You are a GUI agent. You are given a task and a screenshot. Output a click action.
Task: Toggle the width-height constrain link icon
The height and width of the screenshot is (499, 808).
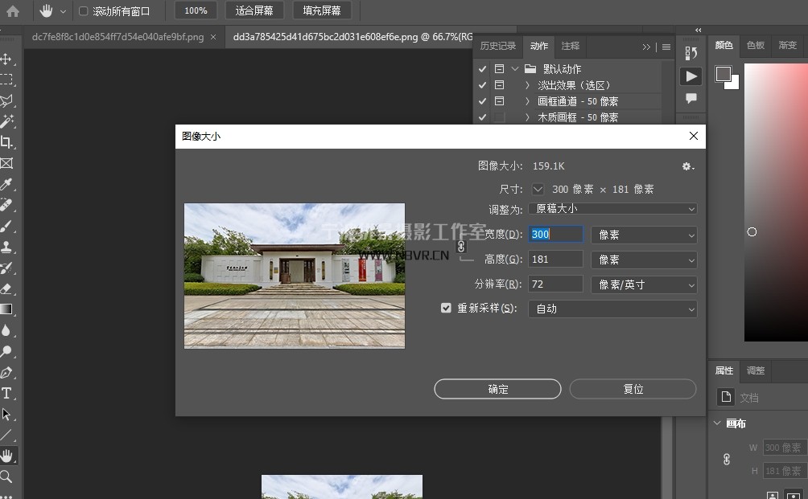tap(461, 247)
